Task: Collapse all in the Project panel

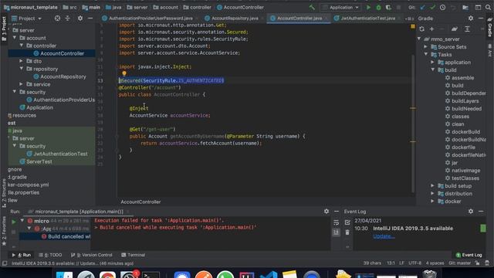Action: point(67,19)
